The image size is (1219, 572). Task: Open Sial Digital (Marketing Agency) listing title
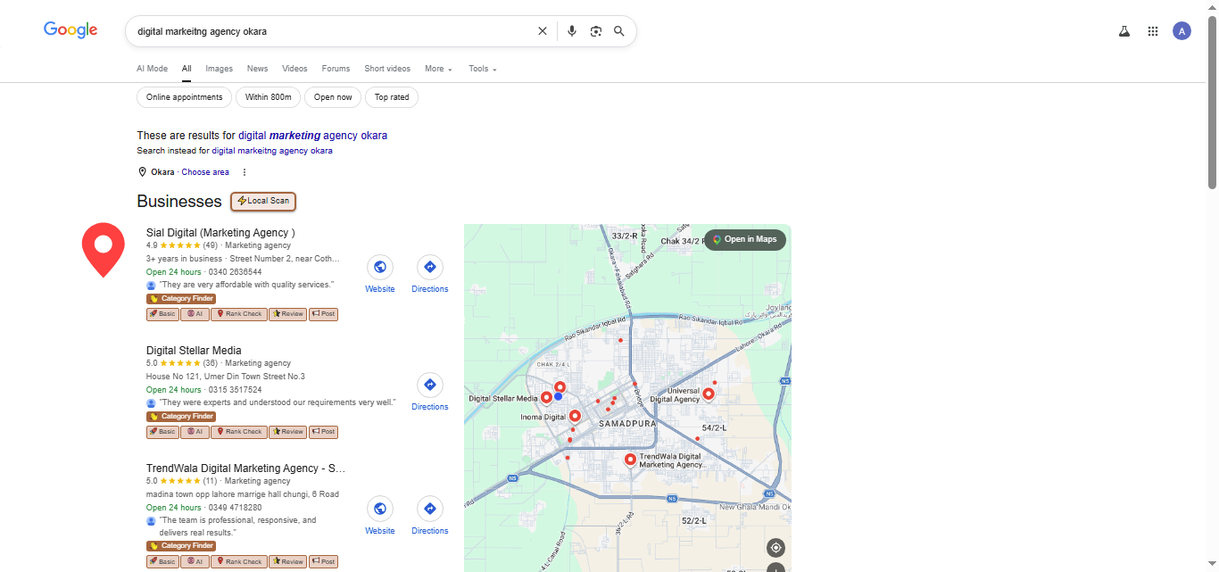coord(220,233)
